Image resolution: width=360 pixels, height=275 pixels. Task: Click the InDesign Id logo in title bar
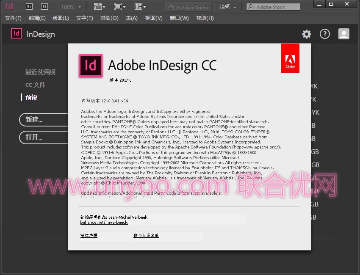tap(9, 6)
